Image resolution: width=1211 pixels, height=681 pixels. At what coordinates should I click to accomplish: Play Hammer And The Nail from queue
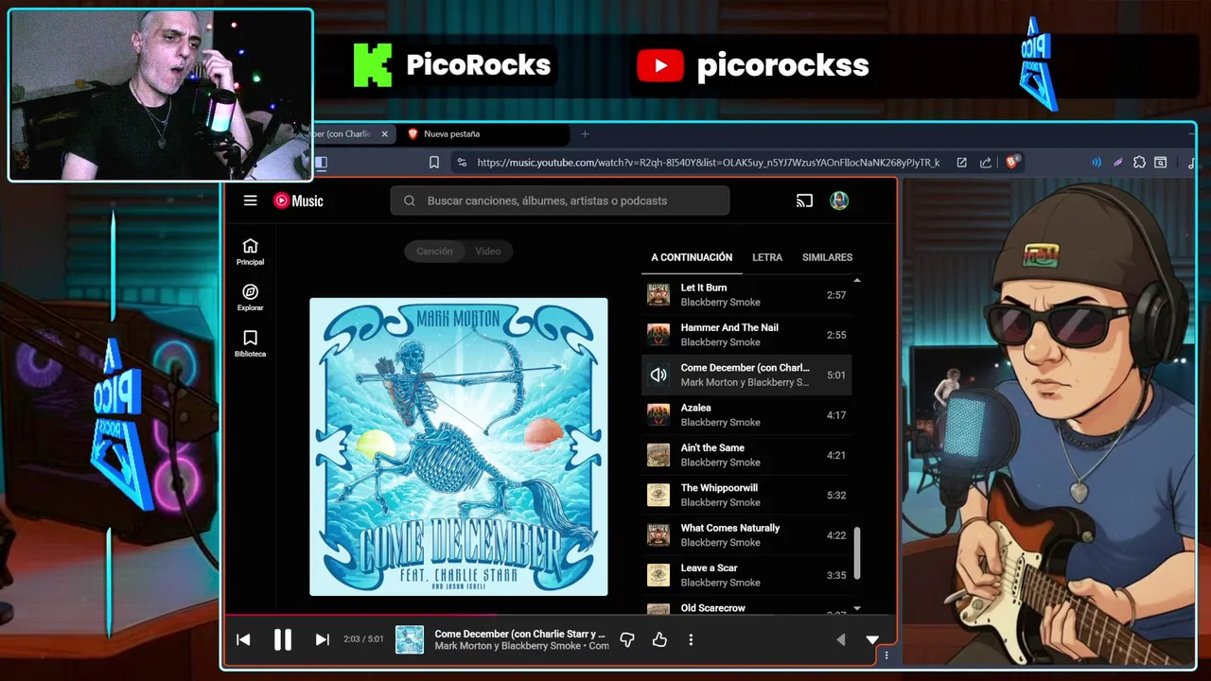pyautogui.click(x=746, y=335)
